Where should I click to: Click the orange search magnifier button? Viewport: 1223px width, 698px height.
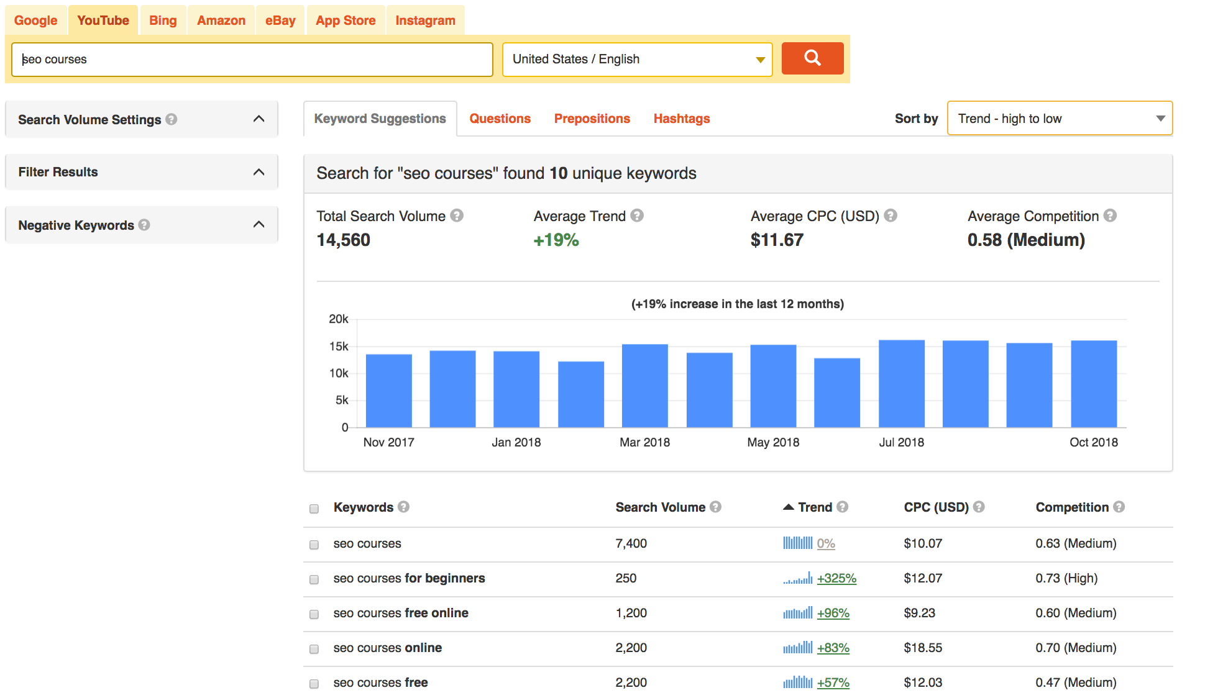point(812,58)
